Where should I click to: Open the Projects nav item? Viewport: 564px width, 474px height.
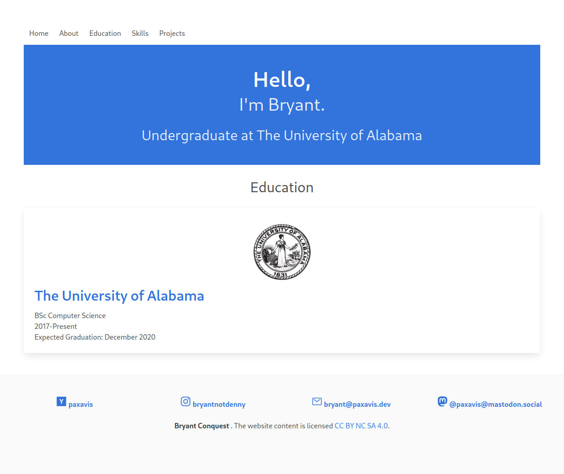(172, 34)
